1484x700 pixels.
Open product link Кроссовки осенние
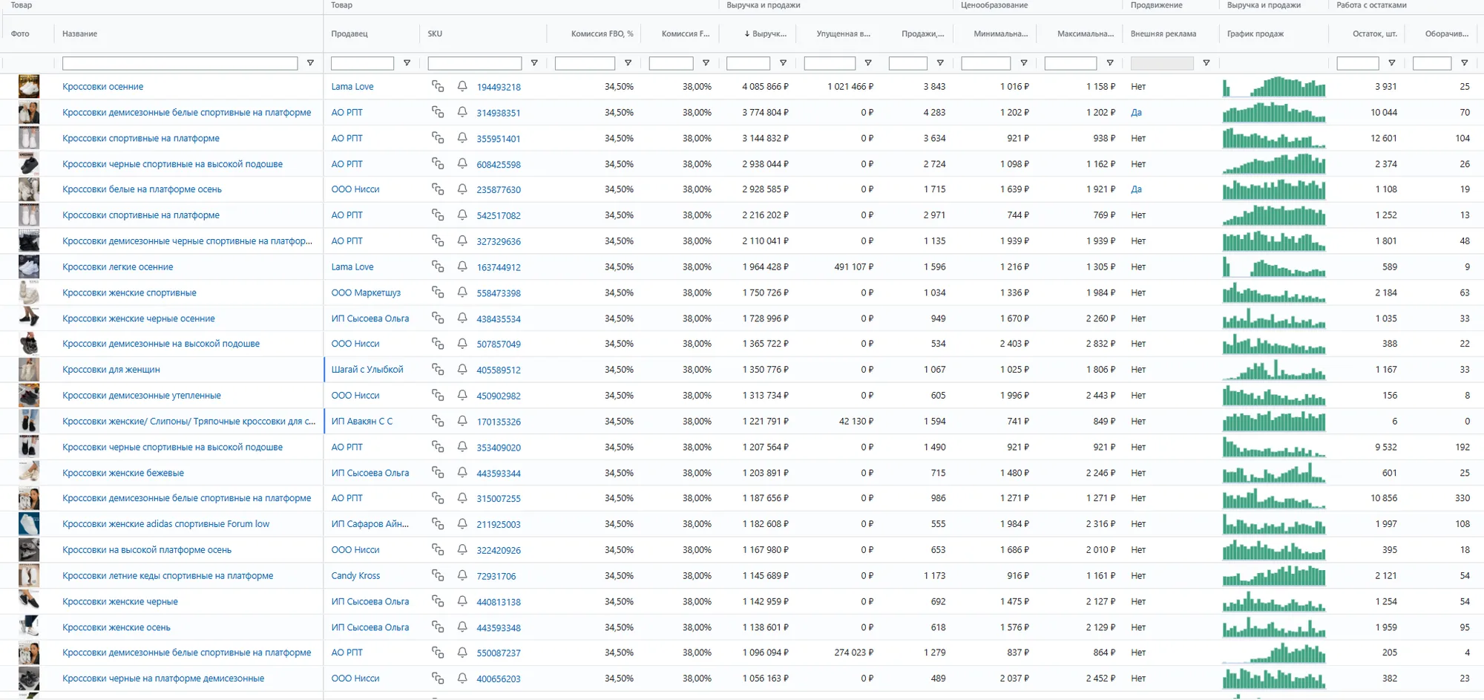103,86
